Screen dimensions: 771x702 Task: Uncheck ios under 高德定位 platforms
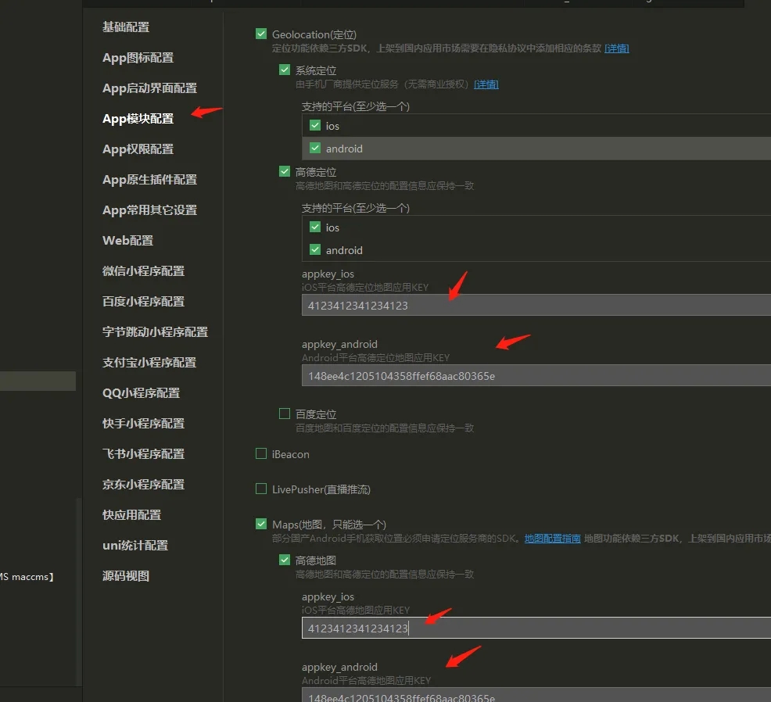(x=315, y=227)
